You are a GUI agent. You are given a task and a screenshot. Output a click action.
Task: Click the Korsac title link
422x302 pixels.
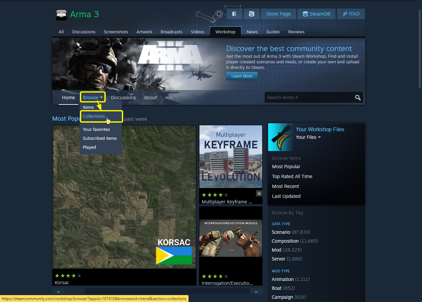click(62, 283)
